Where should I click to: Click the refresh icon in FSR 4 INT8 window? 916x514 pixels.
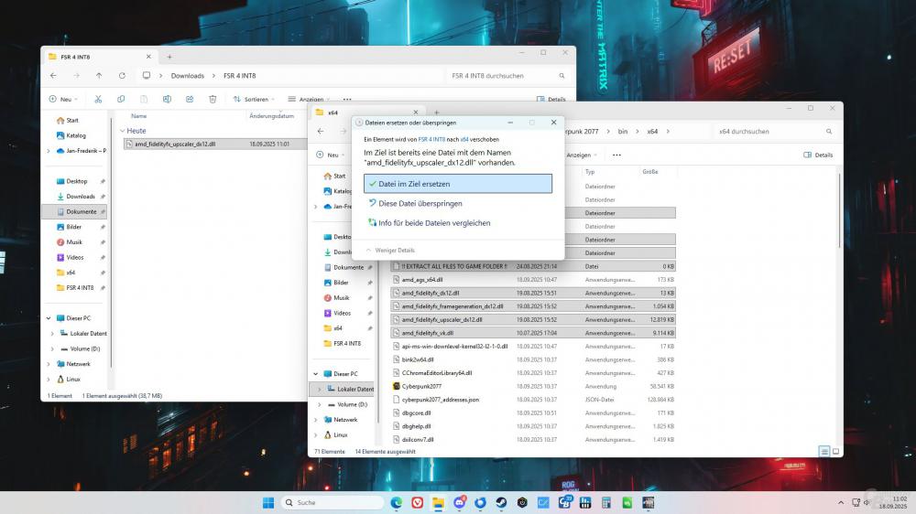122,76
